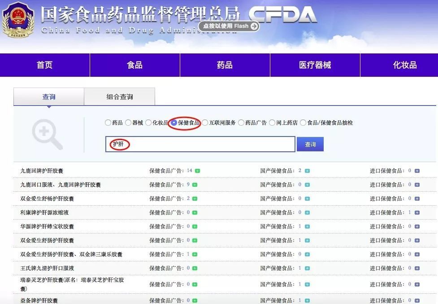Click blue plus for 益备牌护肝胶囊 进口

(417, 301)
